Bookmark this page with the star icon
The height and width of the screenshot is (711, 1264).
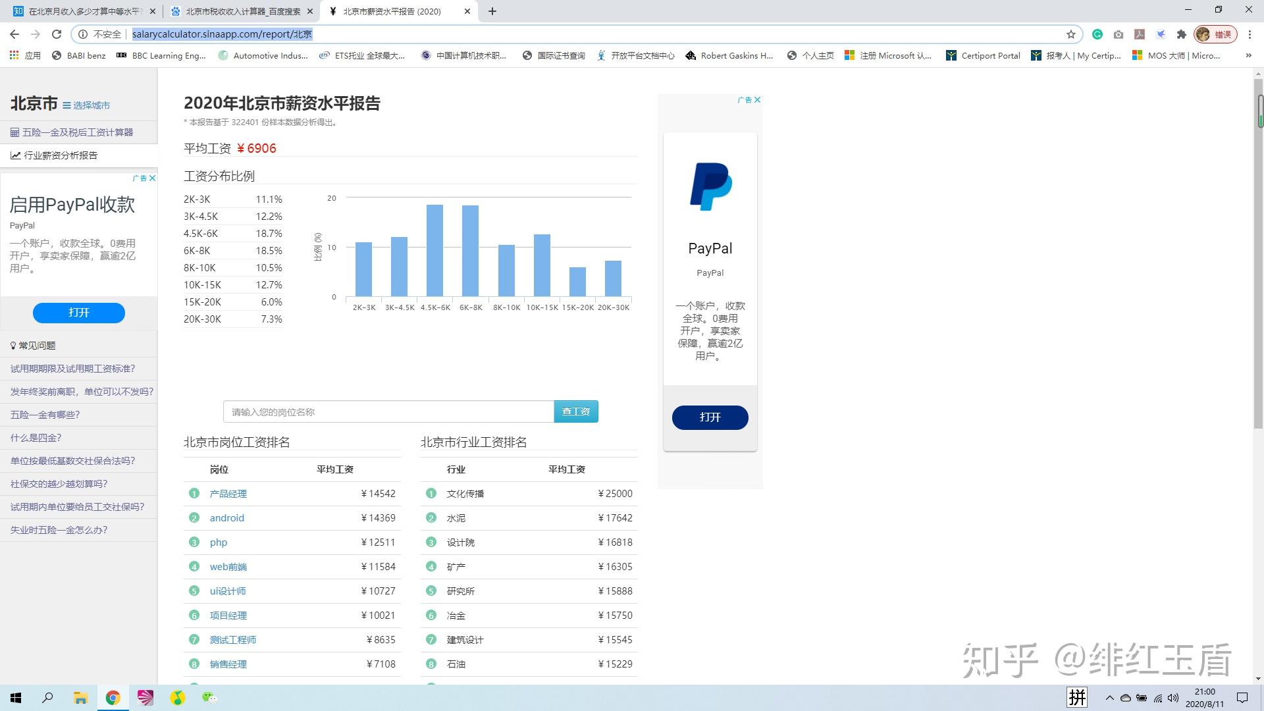click(x=1071, y=34)
